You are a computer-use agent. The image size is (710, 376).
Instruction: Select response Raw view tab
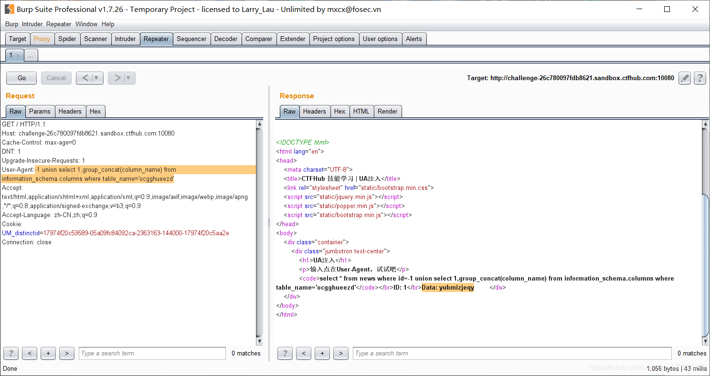pos(290,111)
